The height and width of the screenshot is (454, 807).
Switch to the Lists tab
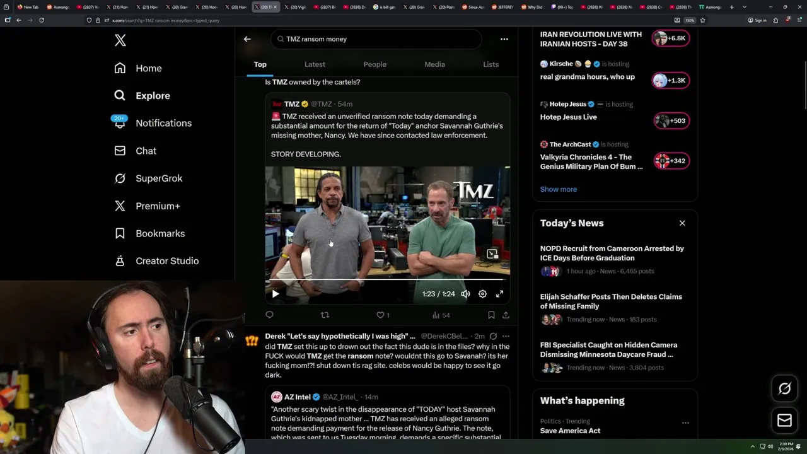(491, 64)
